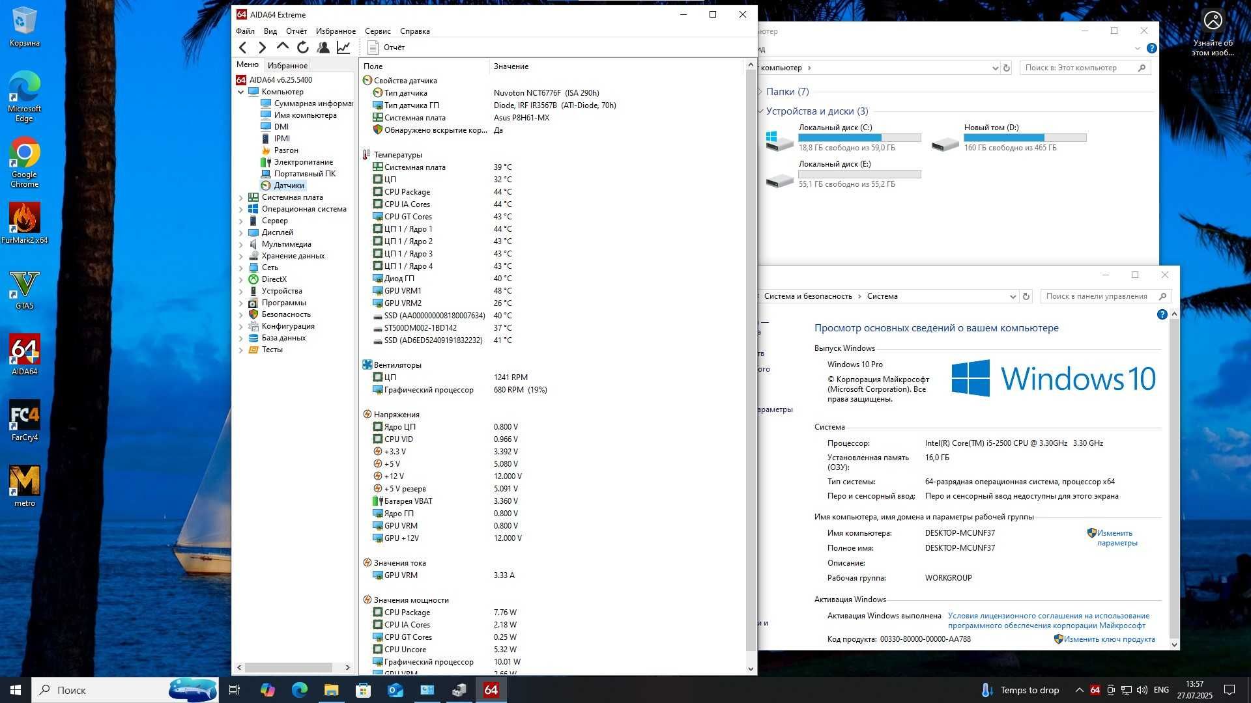Click the Explorer search field Этот компьютер

(x=1085, y=68)
